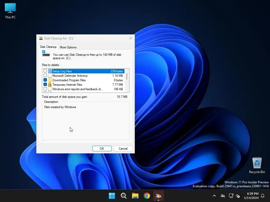Open the clock showing 6:39 PM

(251, 196)
